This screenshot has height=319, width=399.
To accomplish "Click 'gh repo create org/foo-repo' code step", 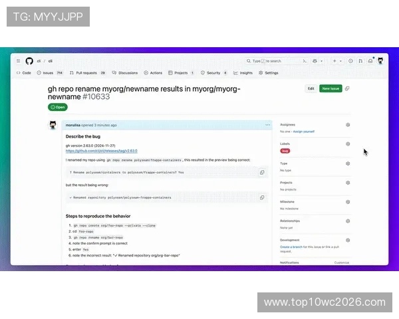I will [x=114, y=226].
